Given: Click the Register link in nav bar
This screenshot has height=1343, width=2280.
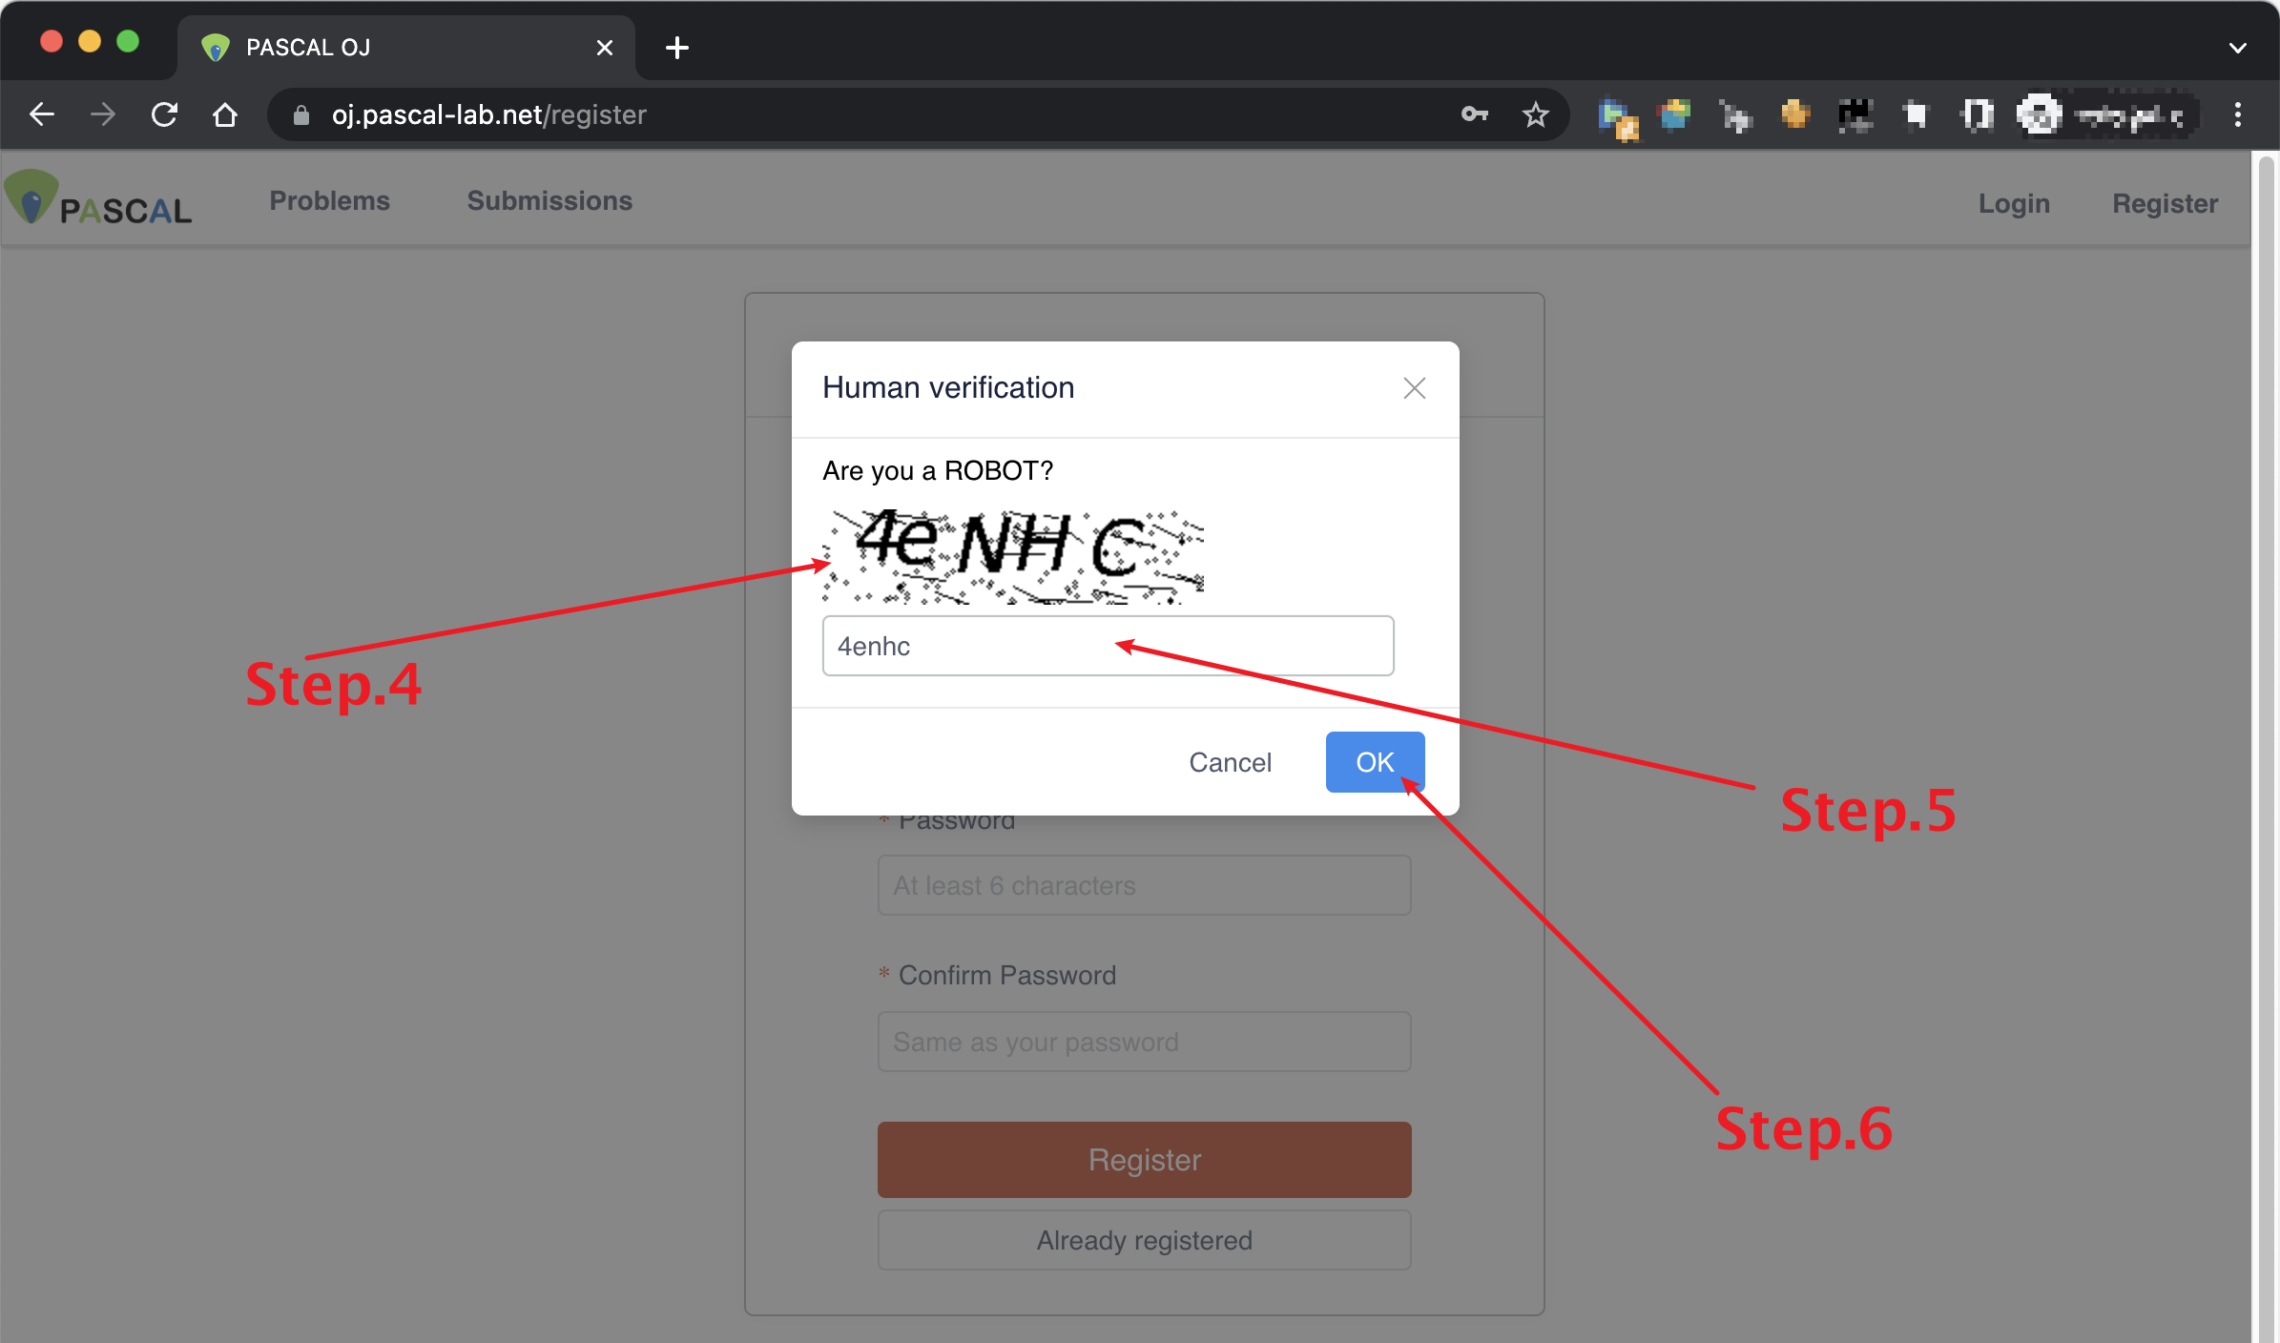Looking at the screenshot, I should (x=2165, y=201).
